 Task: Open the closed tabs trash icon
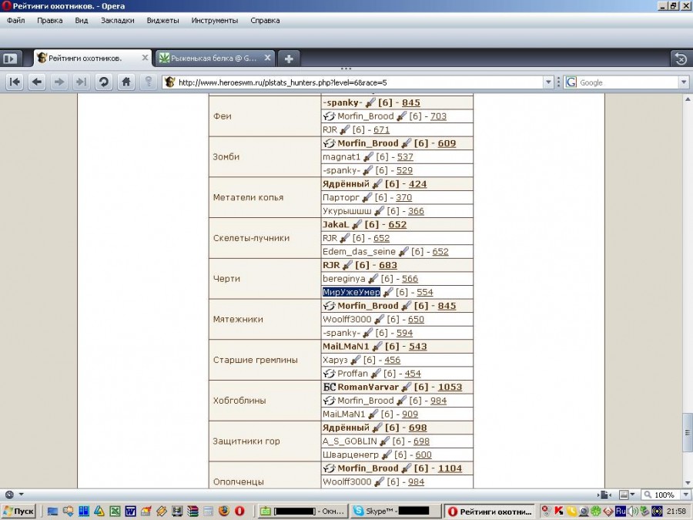pos(679,58)
